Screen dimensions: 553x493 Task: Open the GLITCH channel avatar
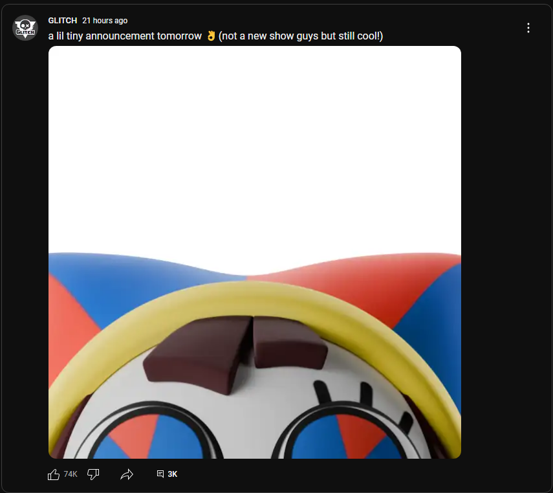25,28
